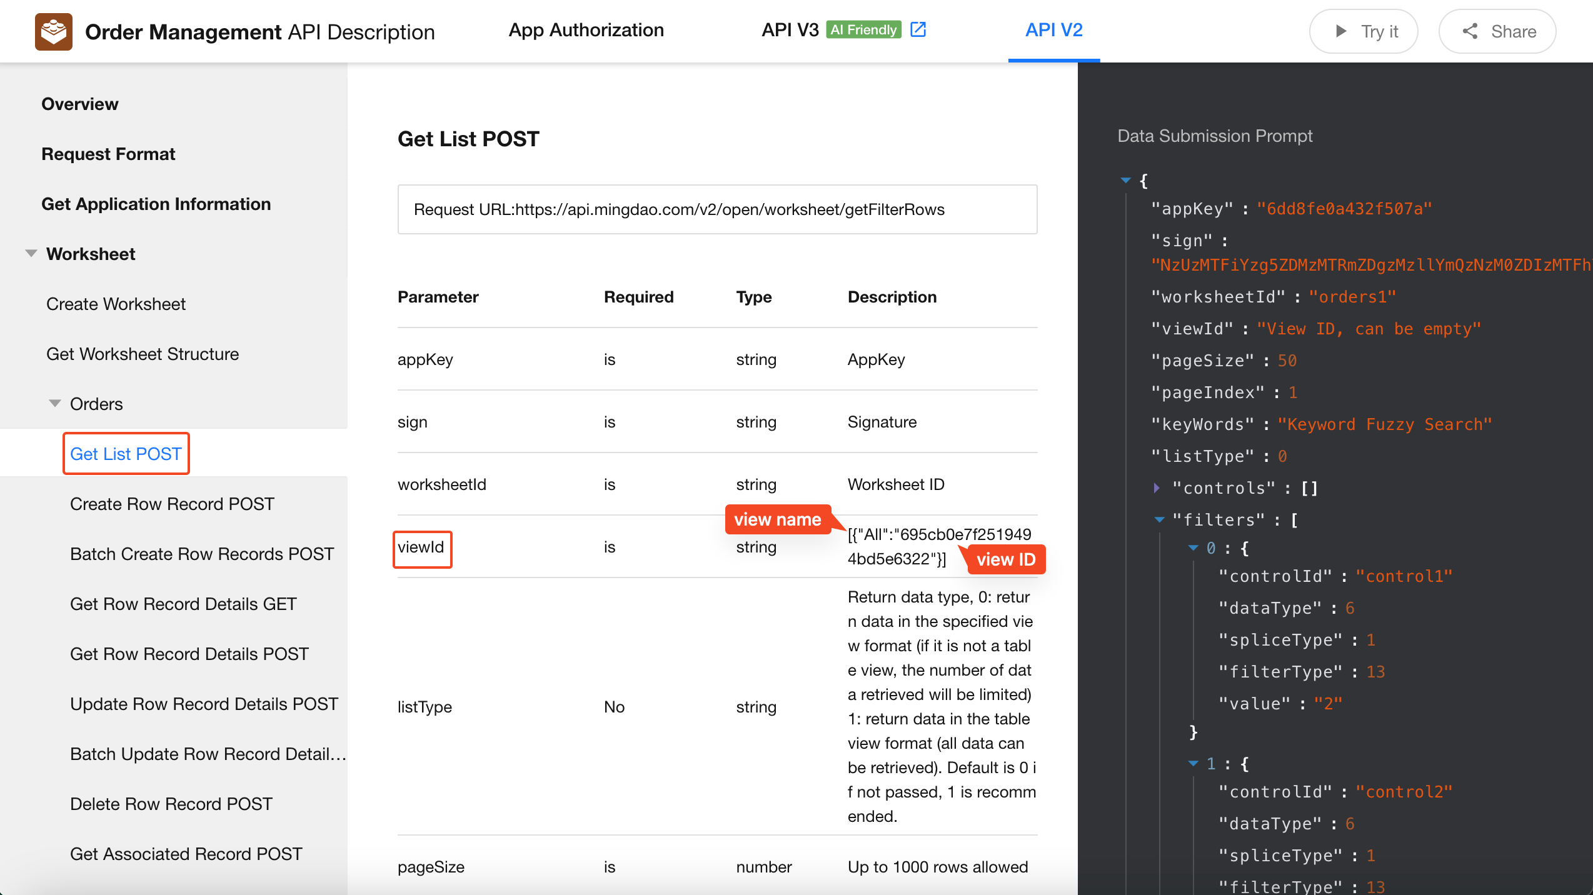Open Overview in the sidebar

click(x=79, y=104)
